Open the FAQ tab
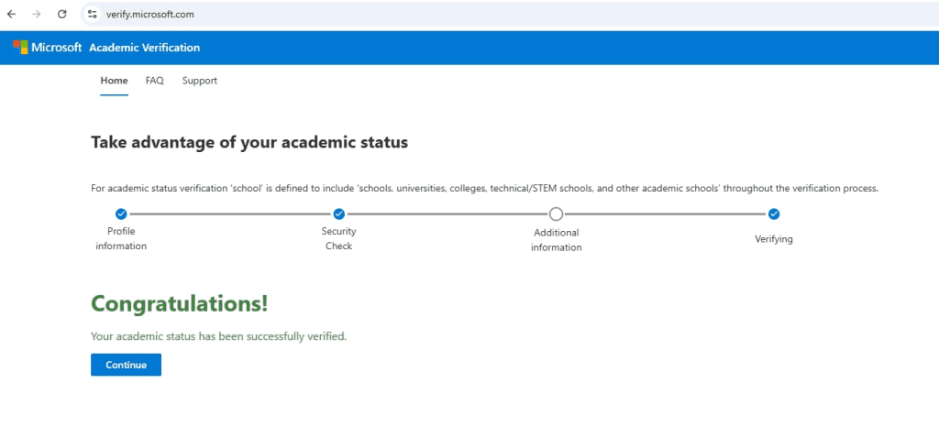This screenshot has width=939, height=438. tap(154, 81)
